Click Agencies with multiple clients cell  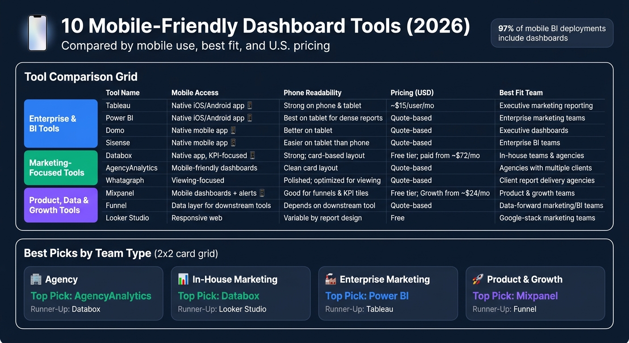pos(545,168)
